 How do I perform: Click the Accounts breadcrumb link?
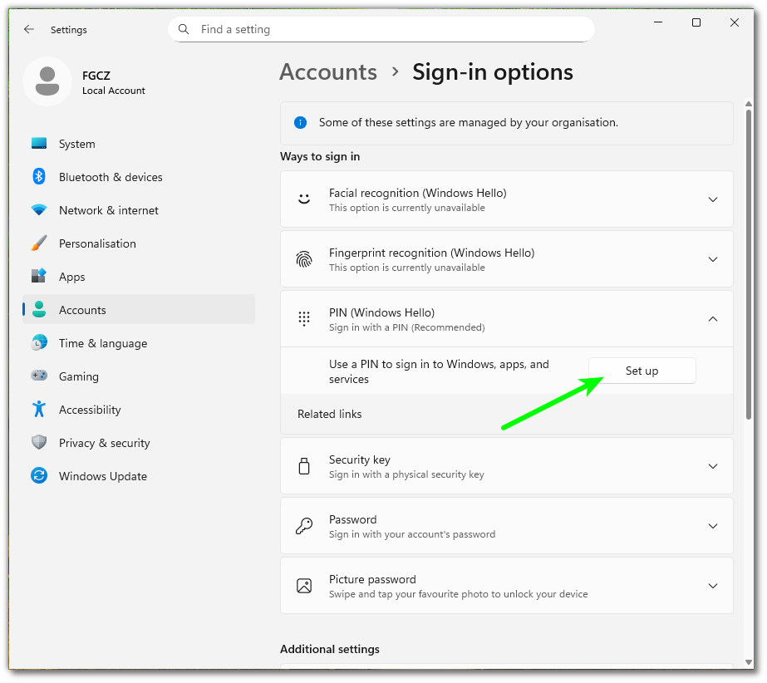point(328,72)
